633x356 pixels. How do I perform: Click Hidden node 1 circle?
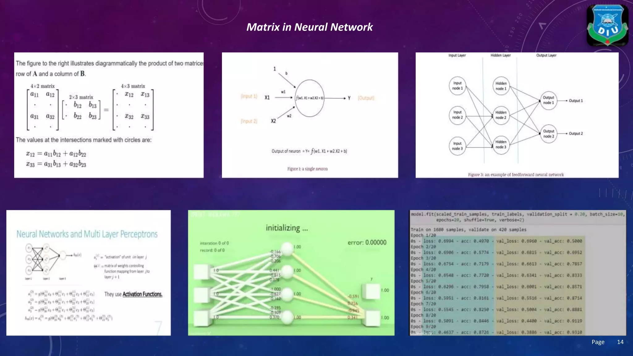point(501,86)
